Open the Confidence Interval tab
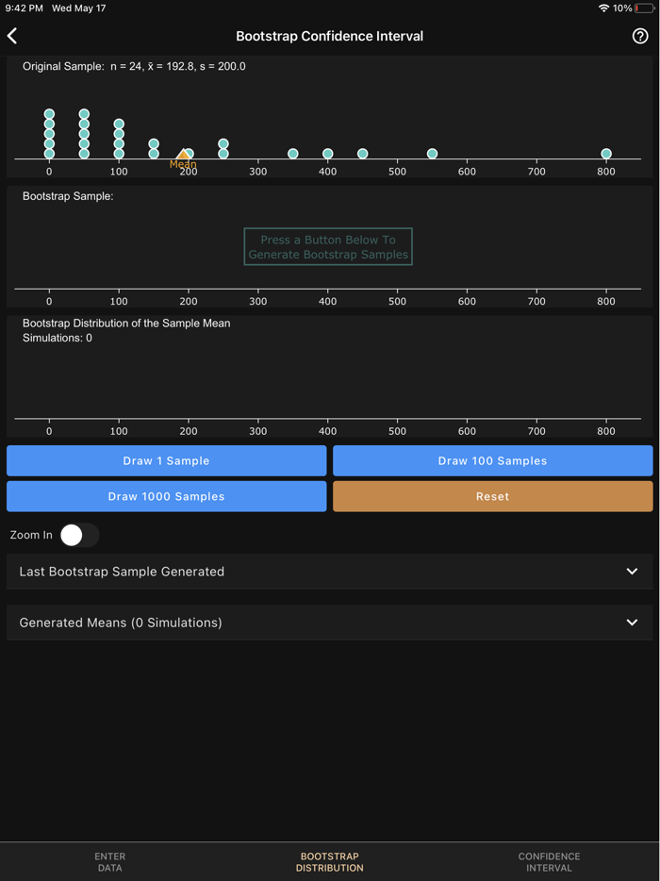This screenshot has width=660, height=881. 549,861
